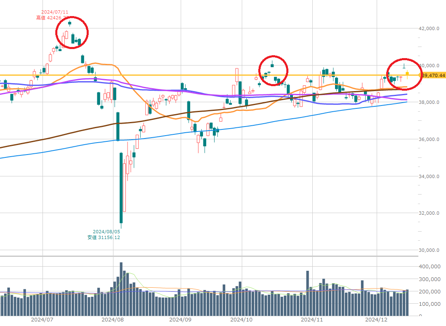
Task: Click the volume spike bar just before 2024/11
Action: point(307,293)
